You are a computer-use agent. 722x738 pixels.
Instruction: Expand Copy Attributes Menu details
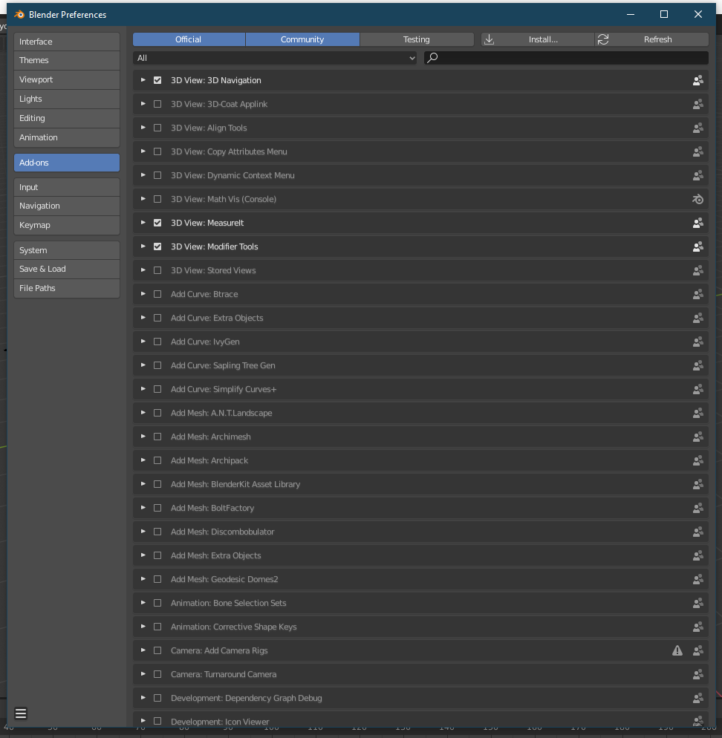coord(143,151)
